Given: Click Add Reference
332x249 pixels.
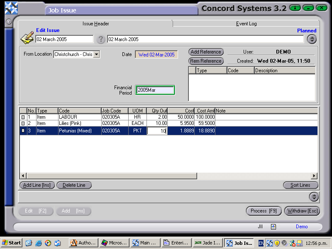Looking at the screenshot, I should [x=206, y=52].
